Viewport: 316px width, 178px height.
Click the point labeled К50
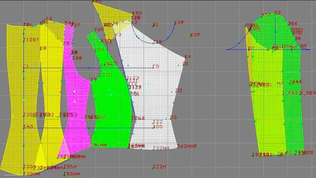coord(137,13)
